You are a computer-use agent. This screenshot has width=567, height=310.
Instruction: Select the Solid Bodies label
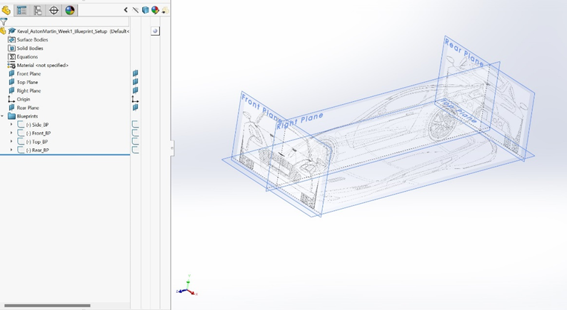pyautogui.click(x=30, y=48)
